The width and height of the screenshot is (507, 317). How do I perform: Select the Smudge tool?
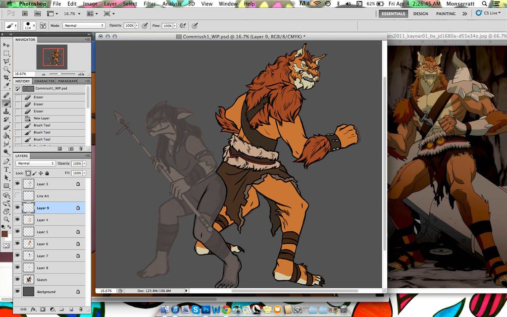tap(6, 144)
